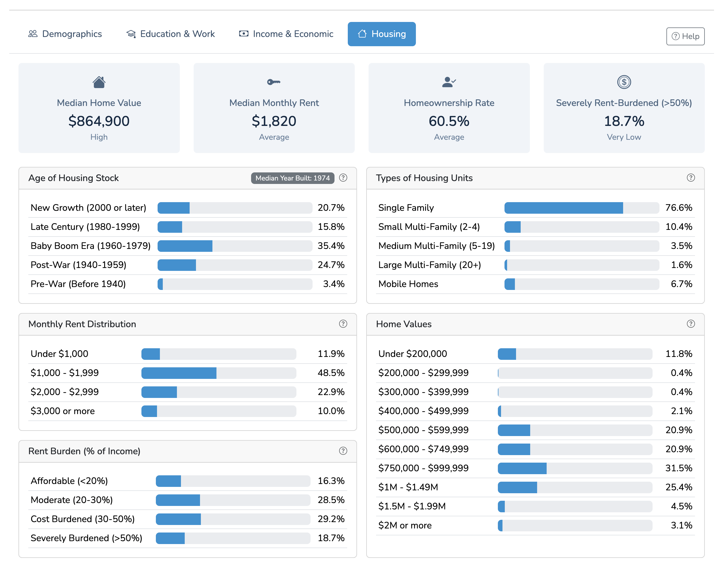Select the Pre-War (Before 1940) label

[78, 284]
